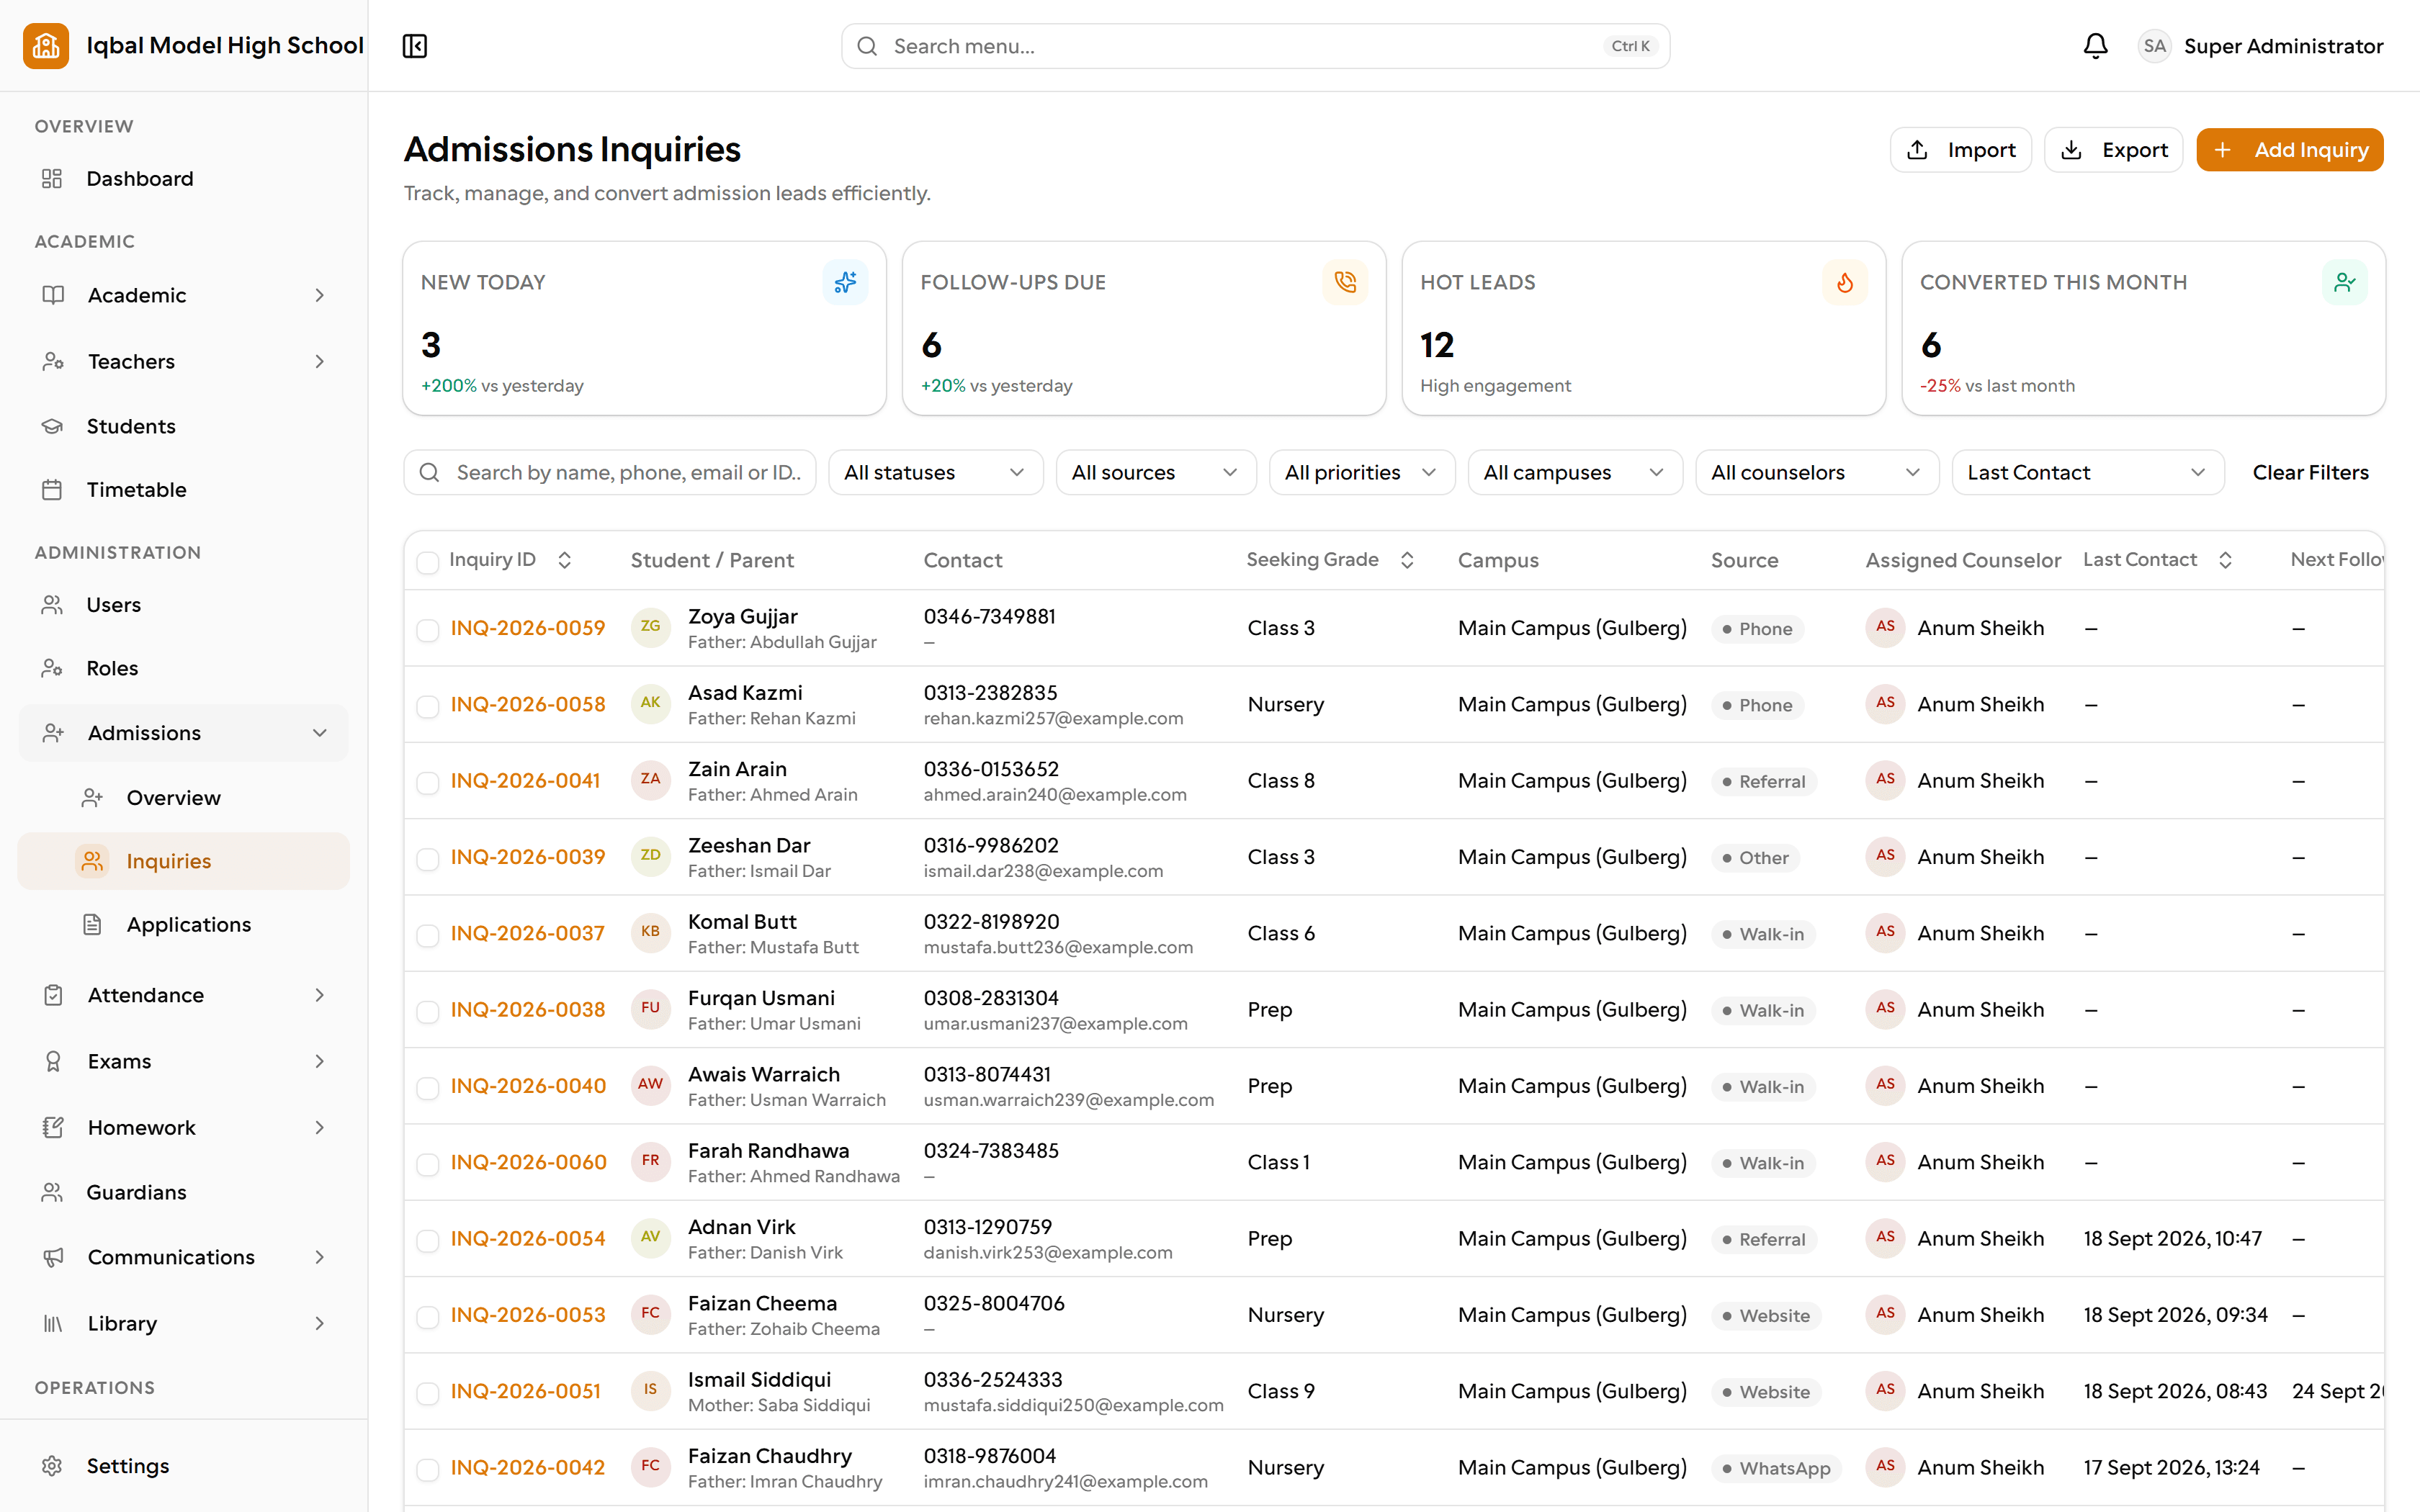
Task: Select checkbox for INQ-2026-0040
Action: [428, 1088]
